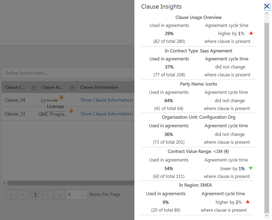The image size is (272, 220).
Task: Go to the previous page
Action: click(23, 194)
